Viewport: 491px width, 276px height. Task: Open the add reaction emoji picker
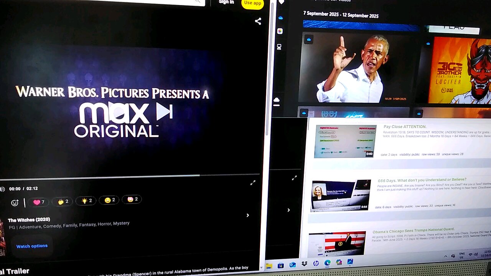(x=15, y=203)
